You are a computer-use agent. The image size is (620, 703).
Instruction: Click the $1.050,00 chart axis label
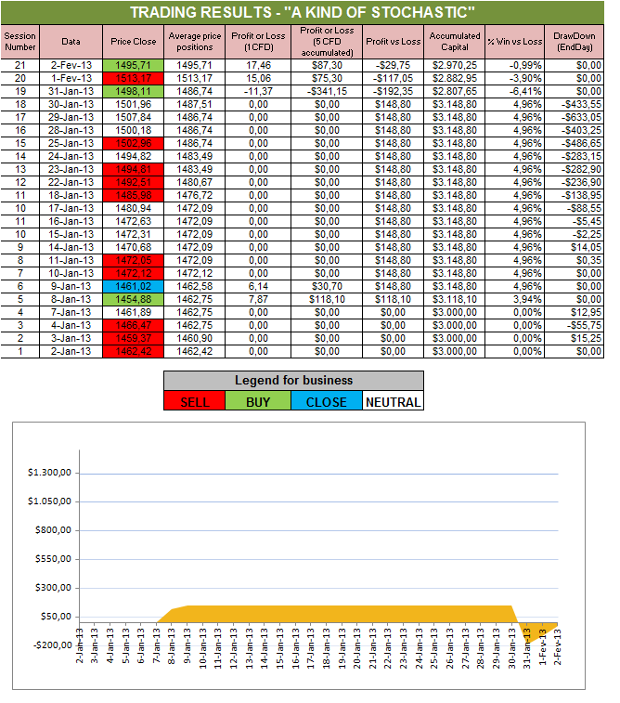point(49,501)
